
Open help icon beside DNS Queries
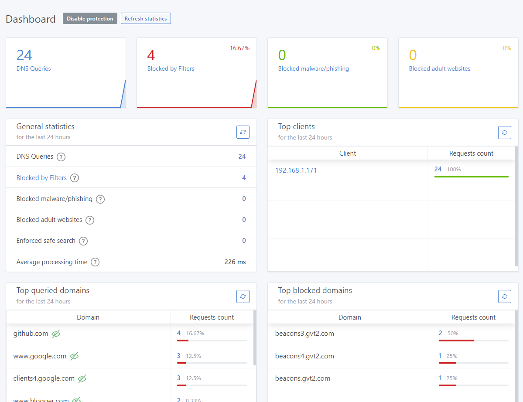pos(61,157)
